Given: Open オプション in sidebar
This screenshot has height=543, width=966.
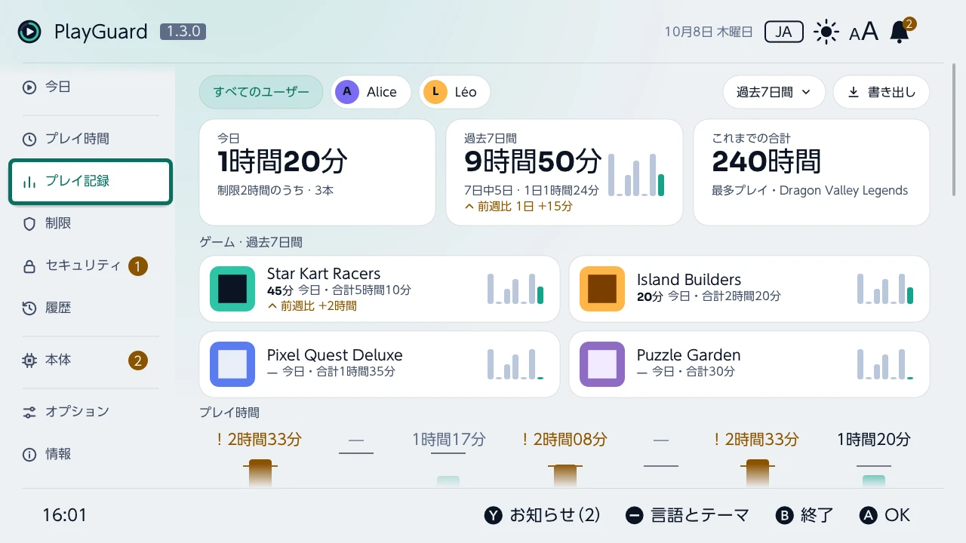Looking at the screenshot, I should 91,411.
